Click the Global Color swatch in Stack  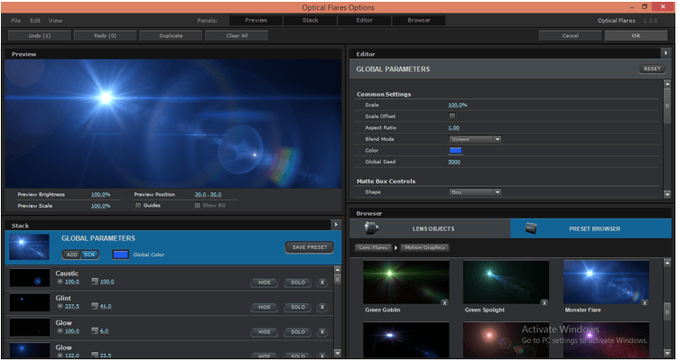click(120, 255)
